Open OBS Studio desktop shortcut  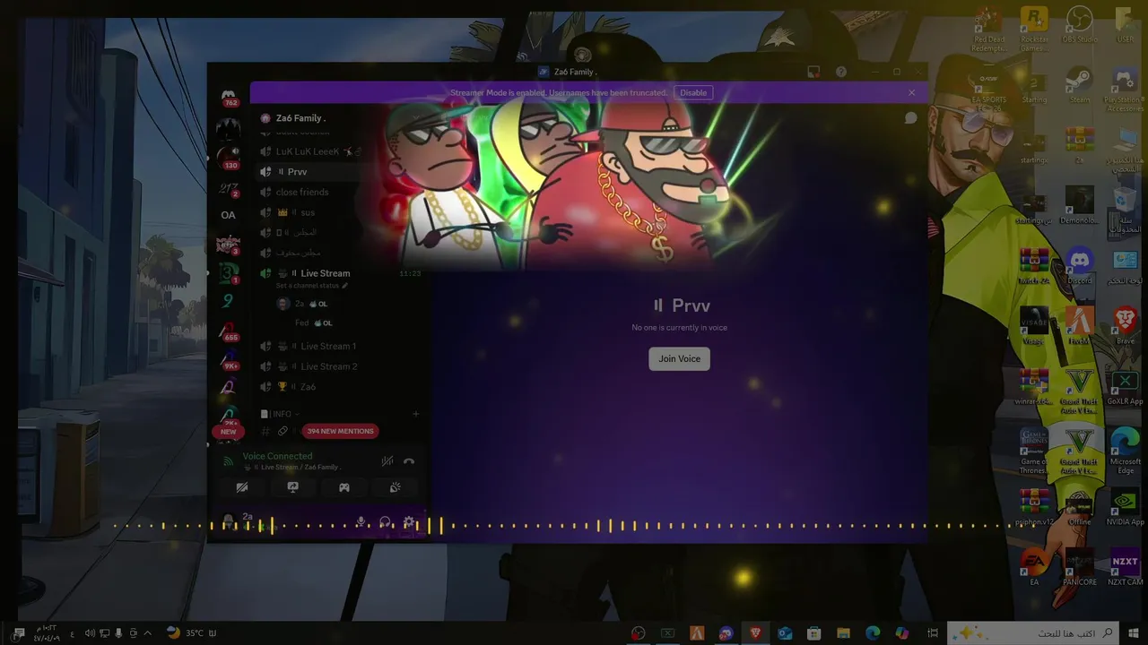click(x=1080, y=25)
